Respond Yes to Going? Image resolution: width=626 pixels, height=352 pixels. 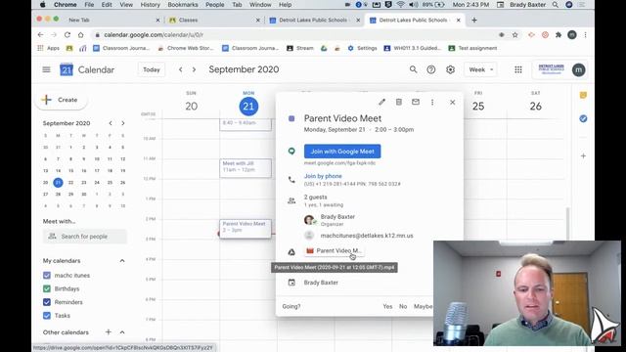click(x=387, y=306)
